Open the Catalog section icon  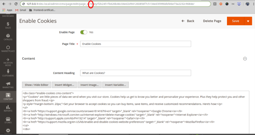point(8,37)
